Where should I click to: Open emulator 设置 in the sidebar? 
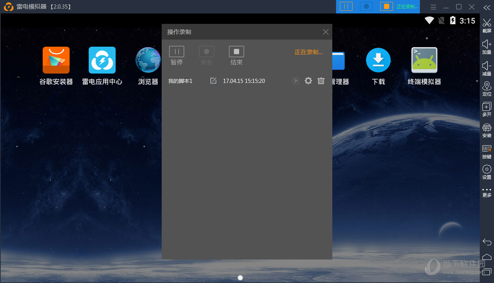[x=487, y=172]
